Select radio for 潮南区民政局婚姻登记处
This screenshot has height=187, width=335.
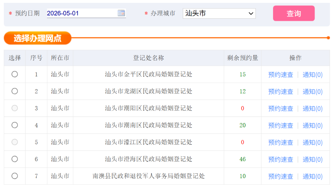tap(15, 125)
